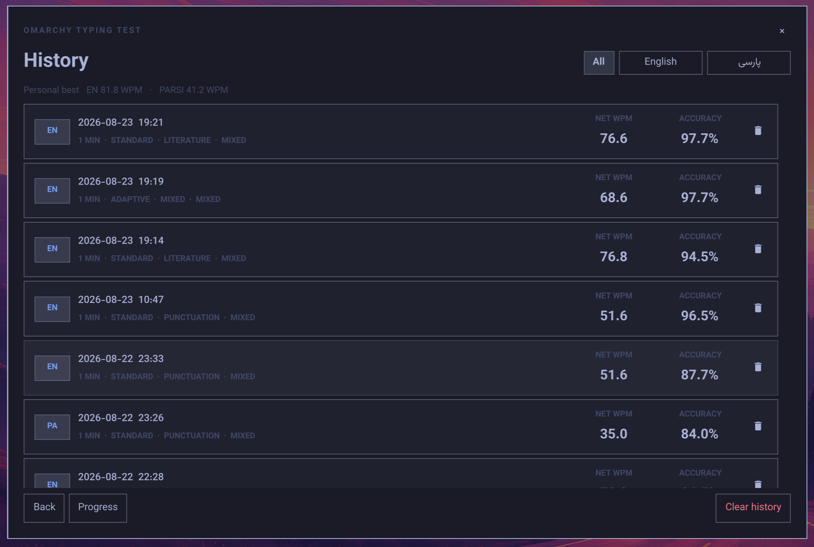Click the date 2026-08-23 19:14
814x547 pixels.
pos(120,240)
